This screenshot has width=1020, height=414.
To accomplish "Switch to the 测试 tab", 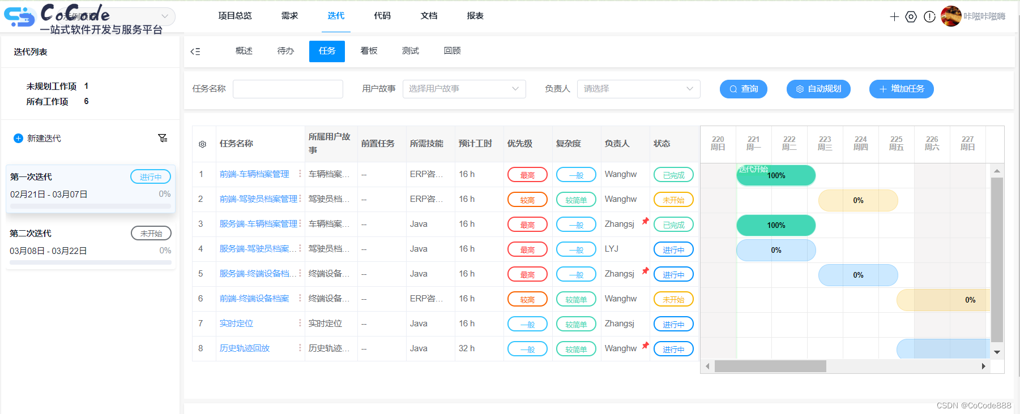I will pyautogui.click(x=411, y=51).
